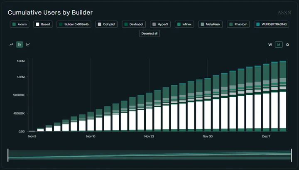Image resolution: width=299 pixels, height=170 pixels.
Task: Toggle the Axiom builder legend
Action: (20, 24)
